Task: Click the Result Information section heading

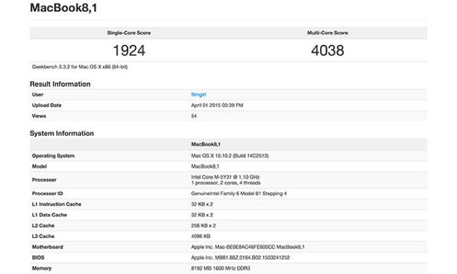Action: coord(60,84)
